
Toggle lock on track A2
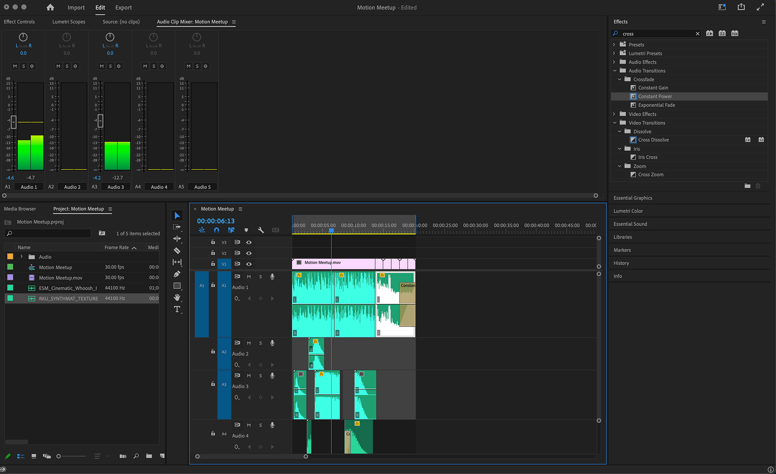(x=213, y=352)
